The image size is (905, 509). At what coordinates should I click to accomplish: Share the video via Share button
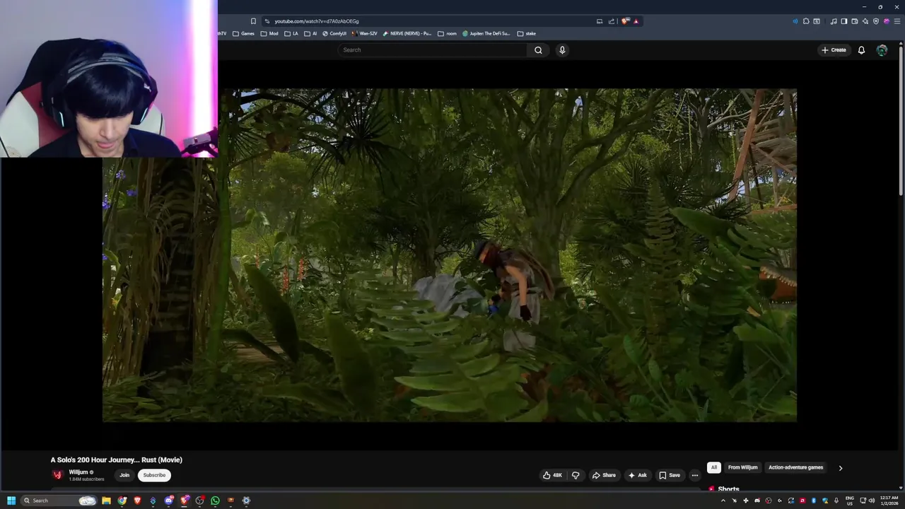pos(604,475)
